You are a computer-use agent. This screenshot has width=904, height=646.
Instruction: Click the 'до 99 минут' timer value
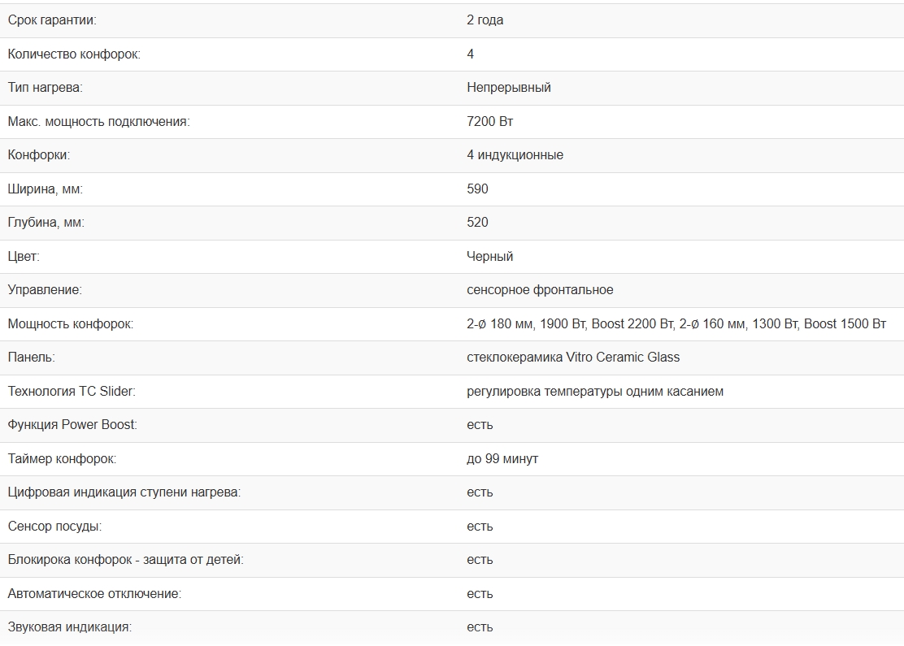[x=502, y=459]
